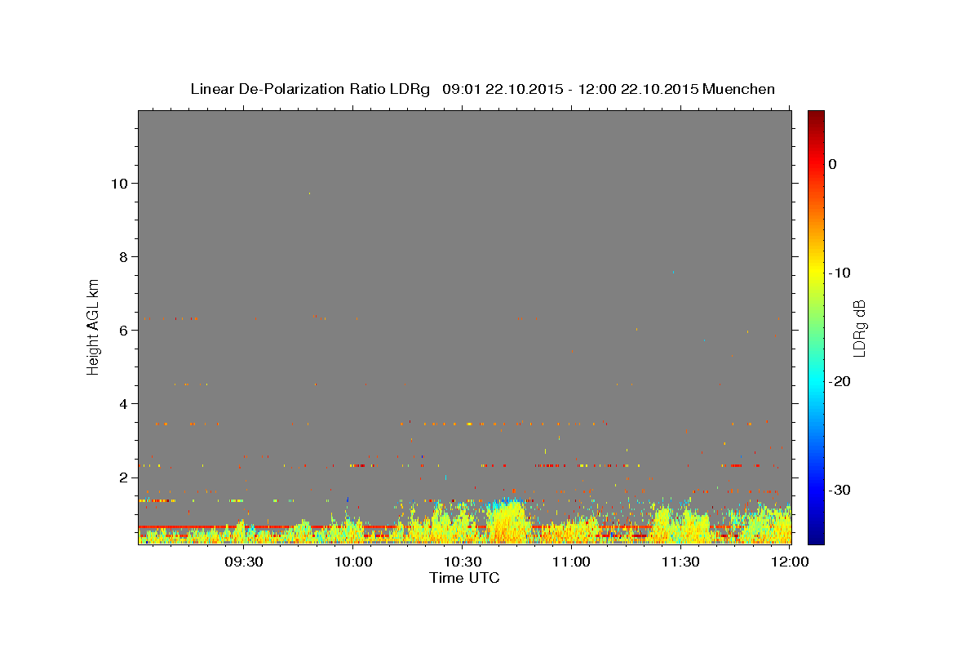Click the 'Time UTC' axis label
979x653 pixels.
pyautogui.click(x=464, y=578)
